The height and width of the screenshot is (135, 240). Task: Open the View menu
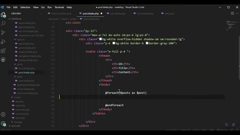click(36, 7)
